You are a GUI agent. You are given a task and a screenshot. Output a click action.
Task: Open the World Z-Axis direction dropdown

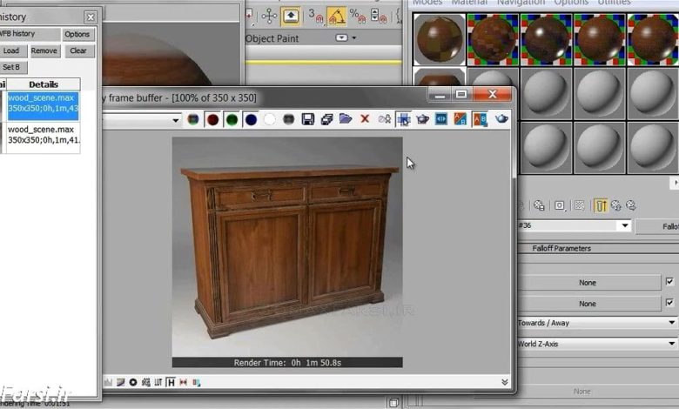pos(598,344)
